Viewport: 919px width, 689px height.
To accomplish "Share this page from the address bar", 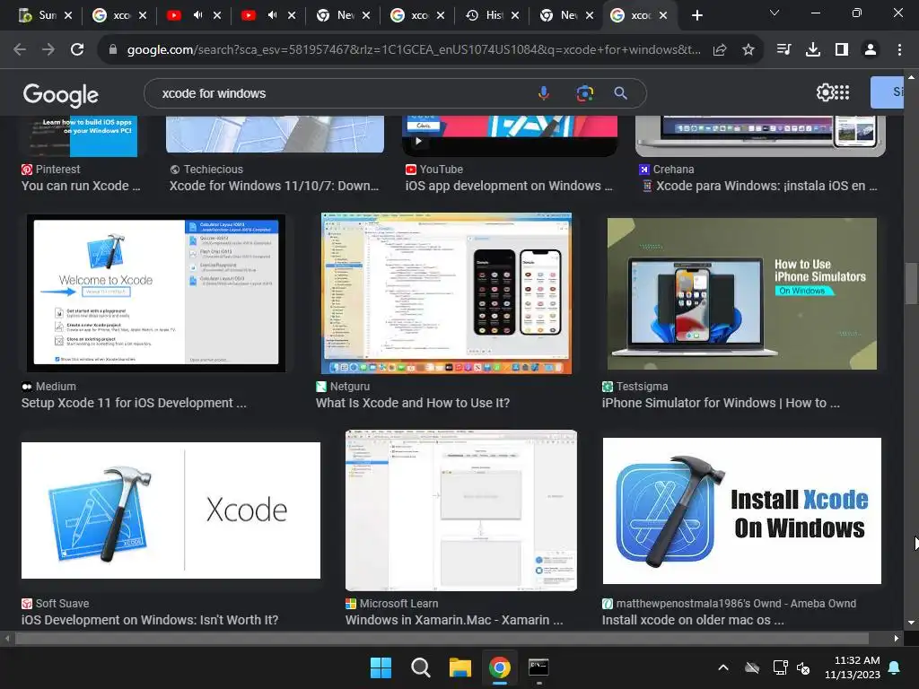I will click(x=720, y=50).
